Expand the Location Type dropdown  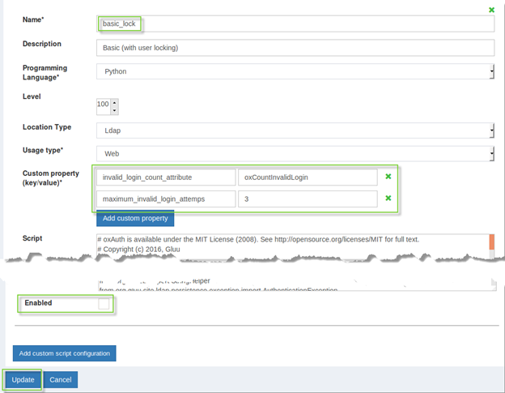295,130
